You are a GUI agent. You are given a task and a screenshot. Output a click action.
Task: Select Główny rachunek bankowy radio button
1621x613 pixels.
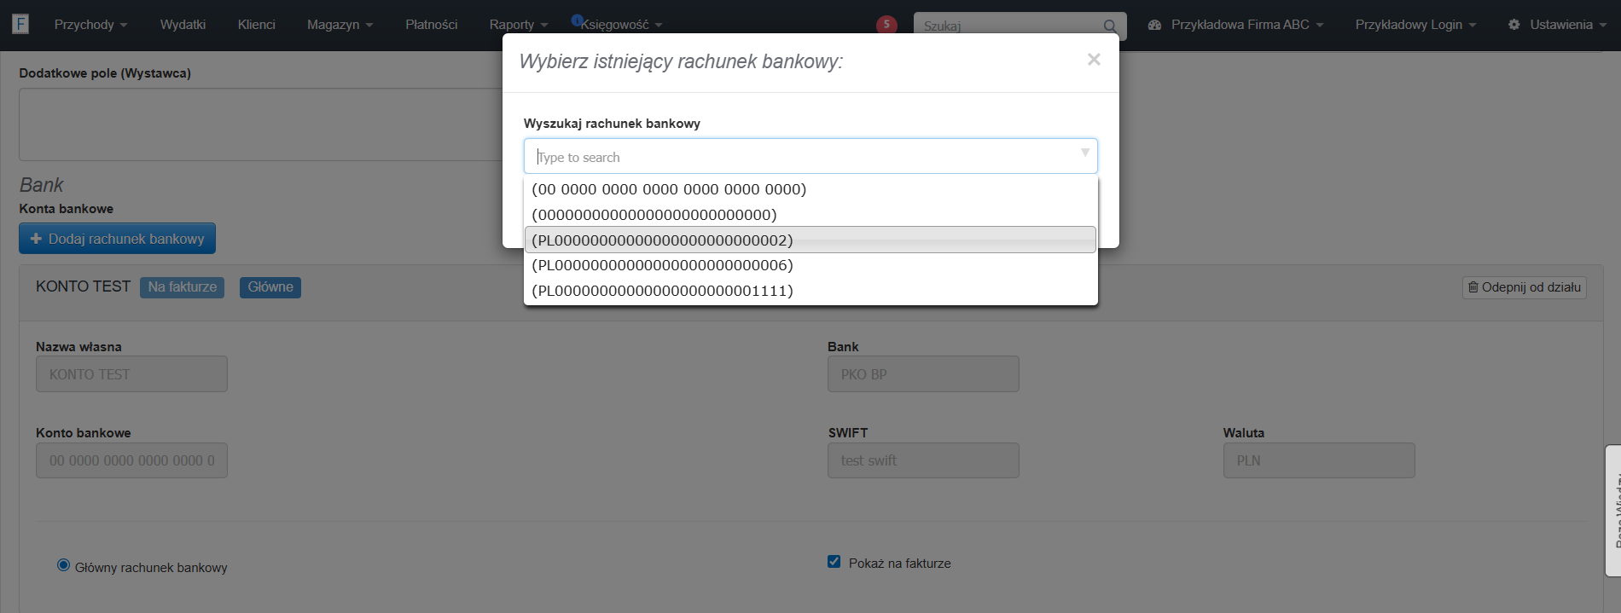tap(63, 564)
